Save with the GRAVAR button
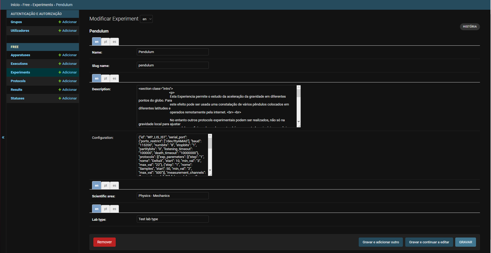Viewport: 491px width, 253px height. click(465, 242)
